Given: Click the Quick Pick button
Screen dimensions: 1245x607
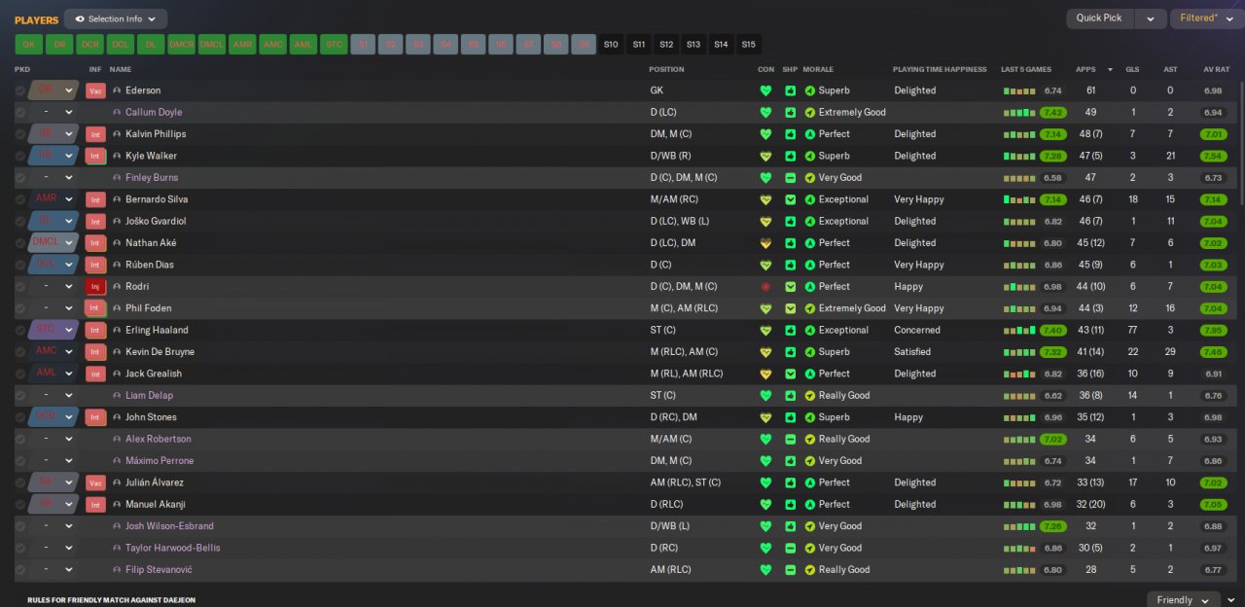Looking at the screenshot, I should click(1100, 18).
